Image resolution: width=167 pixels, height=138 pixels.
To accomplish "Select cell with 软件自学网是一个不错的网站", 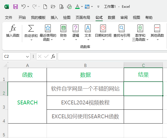I will tap(85, 89).
